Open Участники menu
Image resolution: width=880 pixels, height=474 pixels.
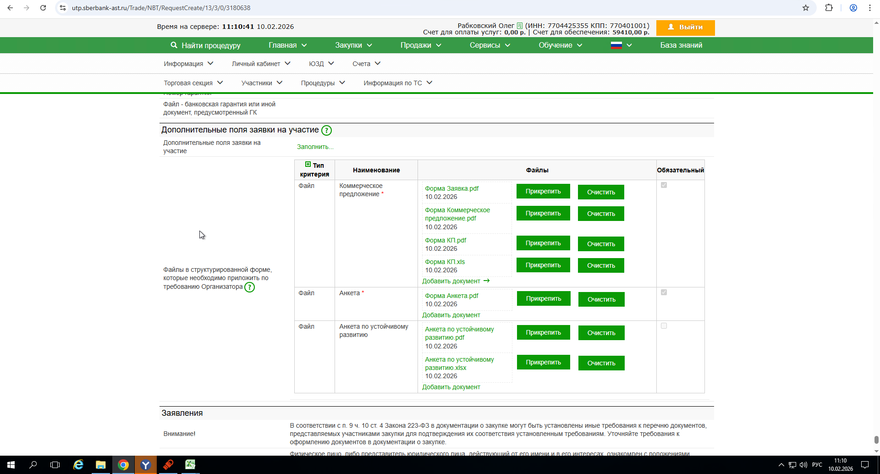262,83
